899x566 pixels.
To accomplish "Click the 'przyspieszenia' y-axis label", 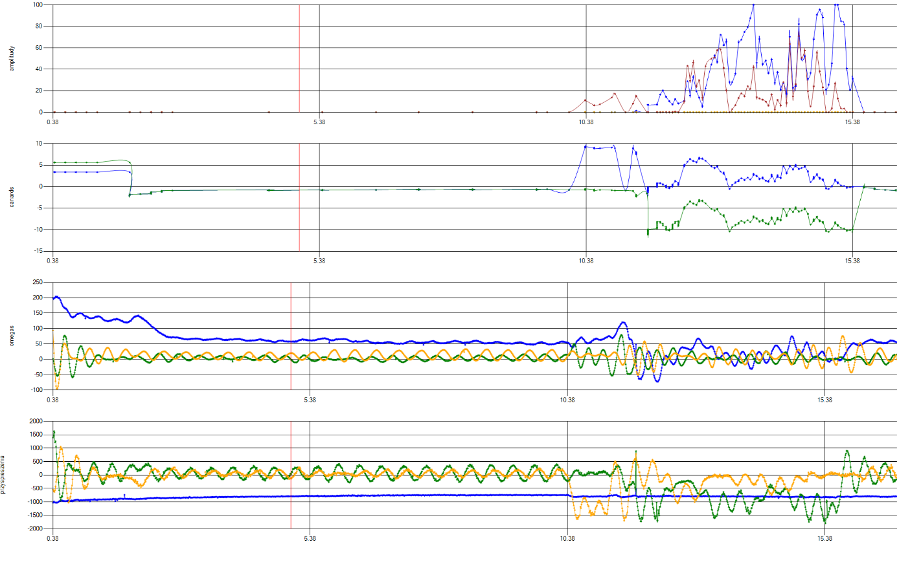I will 3,475.
